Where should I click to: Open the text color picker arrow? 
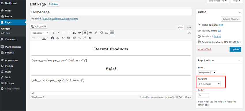(48, 38)
